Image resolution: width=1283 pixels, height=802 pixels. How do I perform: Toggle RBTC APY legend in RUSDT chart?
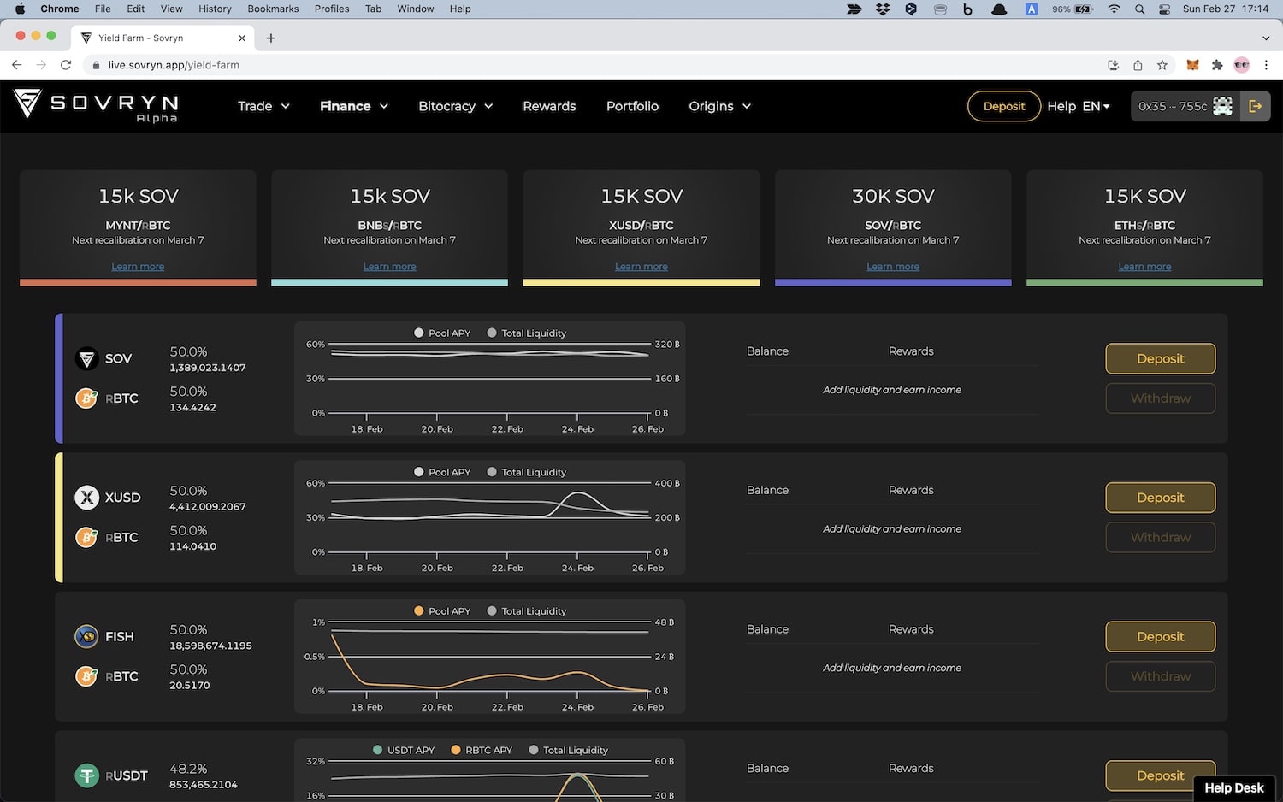(482, 750)
